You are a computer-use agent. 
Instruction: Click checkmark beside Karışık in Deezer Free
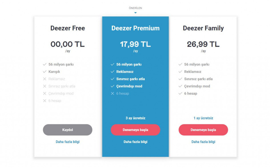45,72
